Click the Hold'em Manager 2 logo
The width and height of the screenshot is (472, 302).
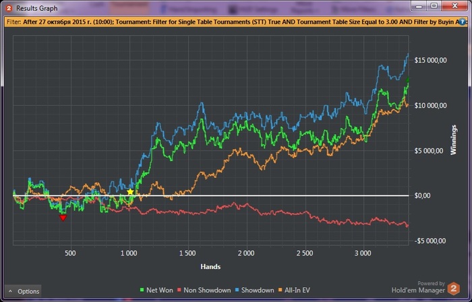(453, 289)
